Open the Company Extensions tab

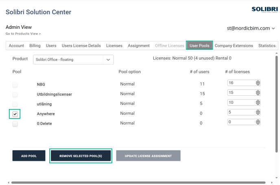pyautogui.click(x=234, y=45)
